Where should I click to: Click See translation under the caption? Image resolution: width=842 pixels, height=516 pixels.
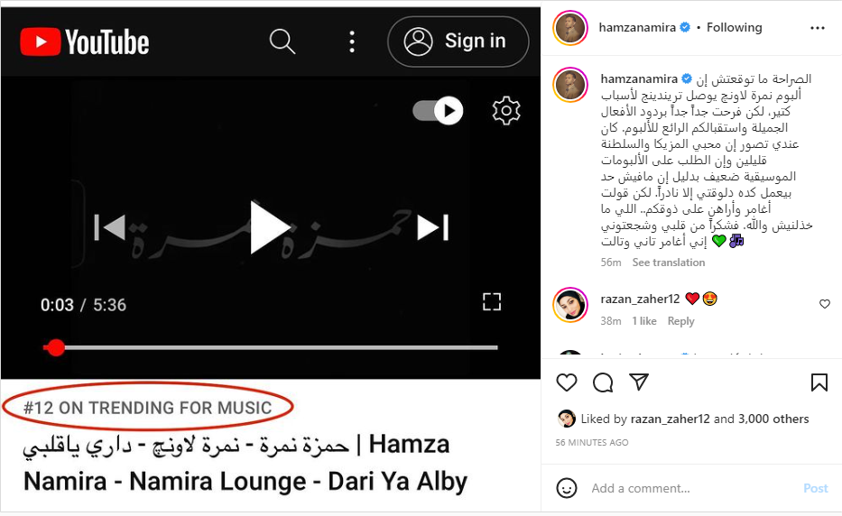(x=668, y=263)
